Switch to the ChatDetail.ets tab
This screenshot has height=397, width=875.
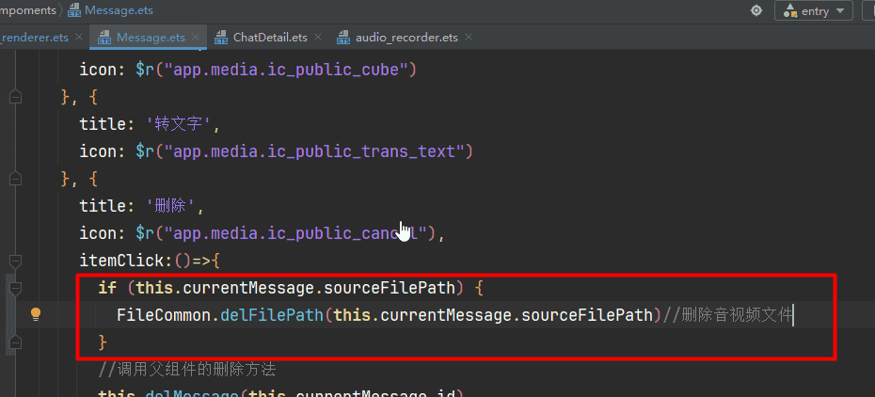click(x=269, y=38)
